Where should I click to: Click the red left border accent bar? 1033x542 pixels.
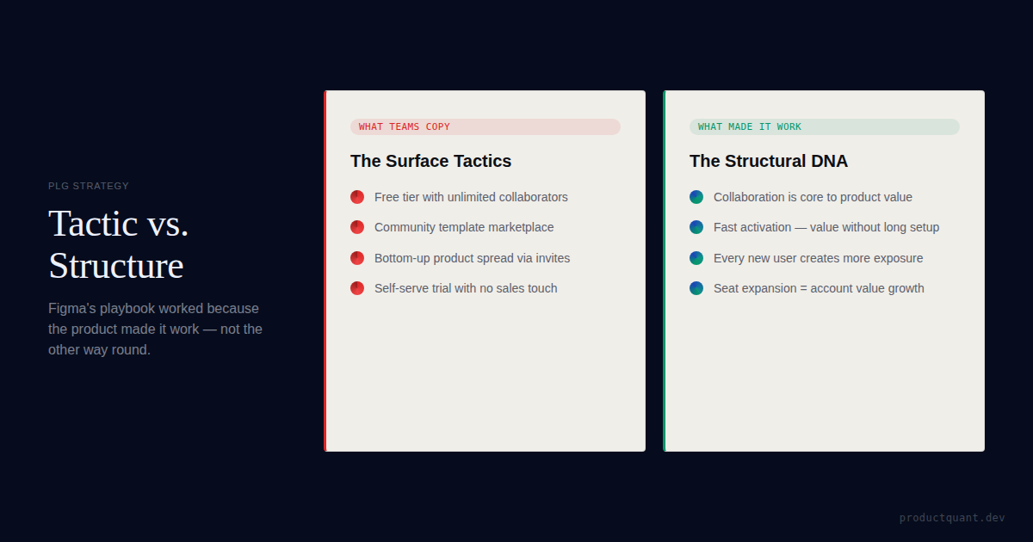click(x=325, y=271)
